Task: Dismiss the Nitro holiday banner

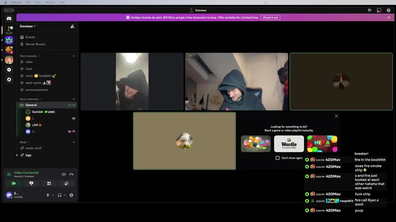Action: pos(389,18)
